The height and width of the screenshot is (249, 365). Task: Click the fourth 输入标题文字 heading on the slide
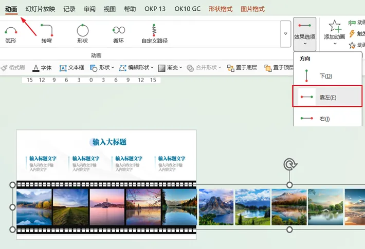pyautogui.click(x=172, y=158)
